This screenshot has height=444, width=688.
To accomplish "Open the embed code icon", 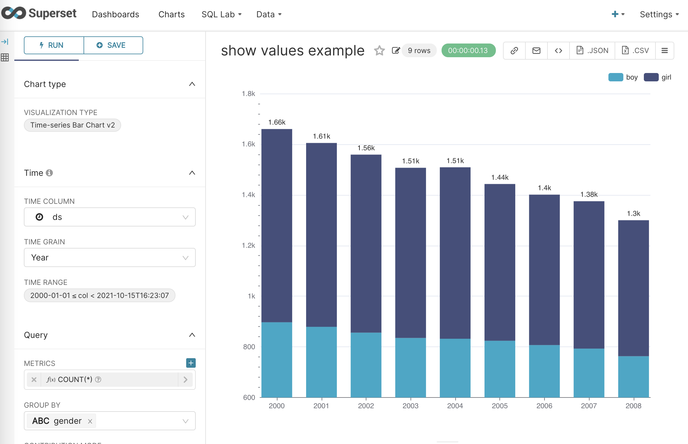I will click(558, 50).
